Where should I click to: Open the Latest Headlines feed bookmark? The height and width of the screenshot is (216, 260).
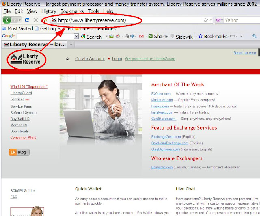click(95, 29)
